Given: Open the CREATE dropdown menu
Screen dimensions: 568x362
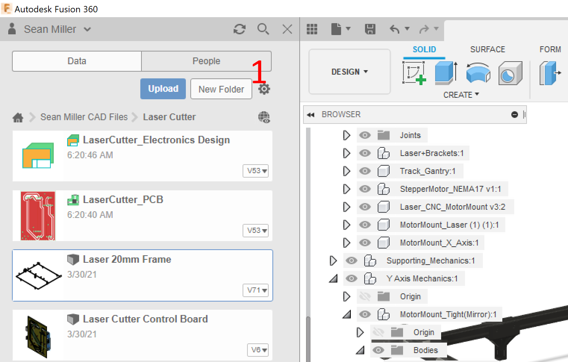Looking at the screenshot, I should [x=461, y=95].
